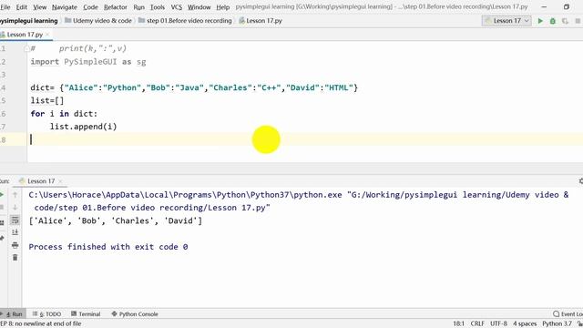Open the Lesson 17 run configuration dropdown
The height and width of the screenshot is (328, 583).
coord(506,21)
